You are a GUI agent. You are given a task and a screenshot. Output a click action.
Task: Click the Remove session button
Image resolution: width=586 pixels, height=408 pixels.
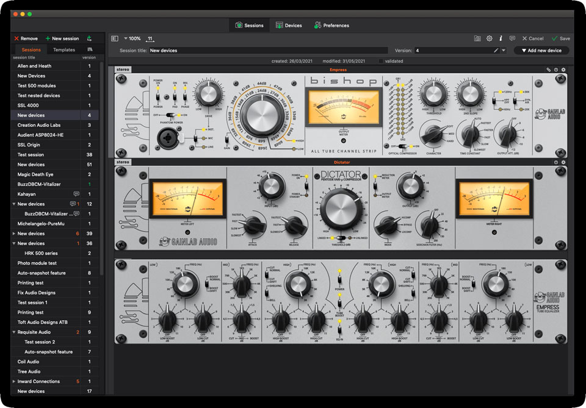coord(26,38)
